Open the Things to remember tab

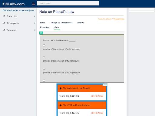[61, 23]
